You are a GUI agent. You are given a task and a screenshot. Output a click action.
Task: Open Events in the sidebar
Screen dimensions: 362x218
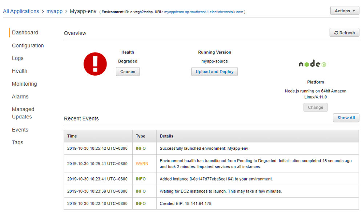point(20,130)
